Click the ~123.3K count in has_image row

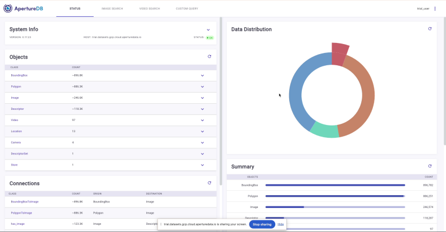coord(78,224)
